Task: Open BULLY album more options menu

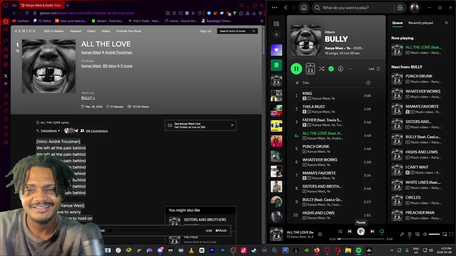Action: [x=350, y=69]
